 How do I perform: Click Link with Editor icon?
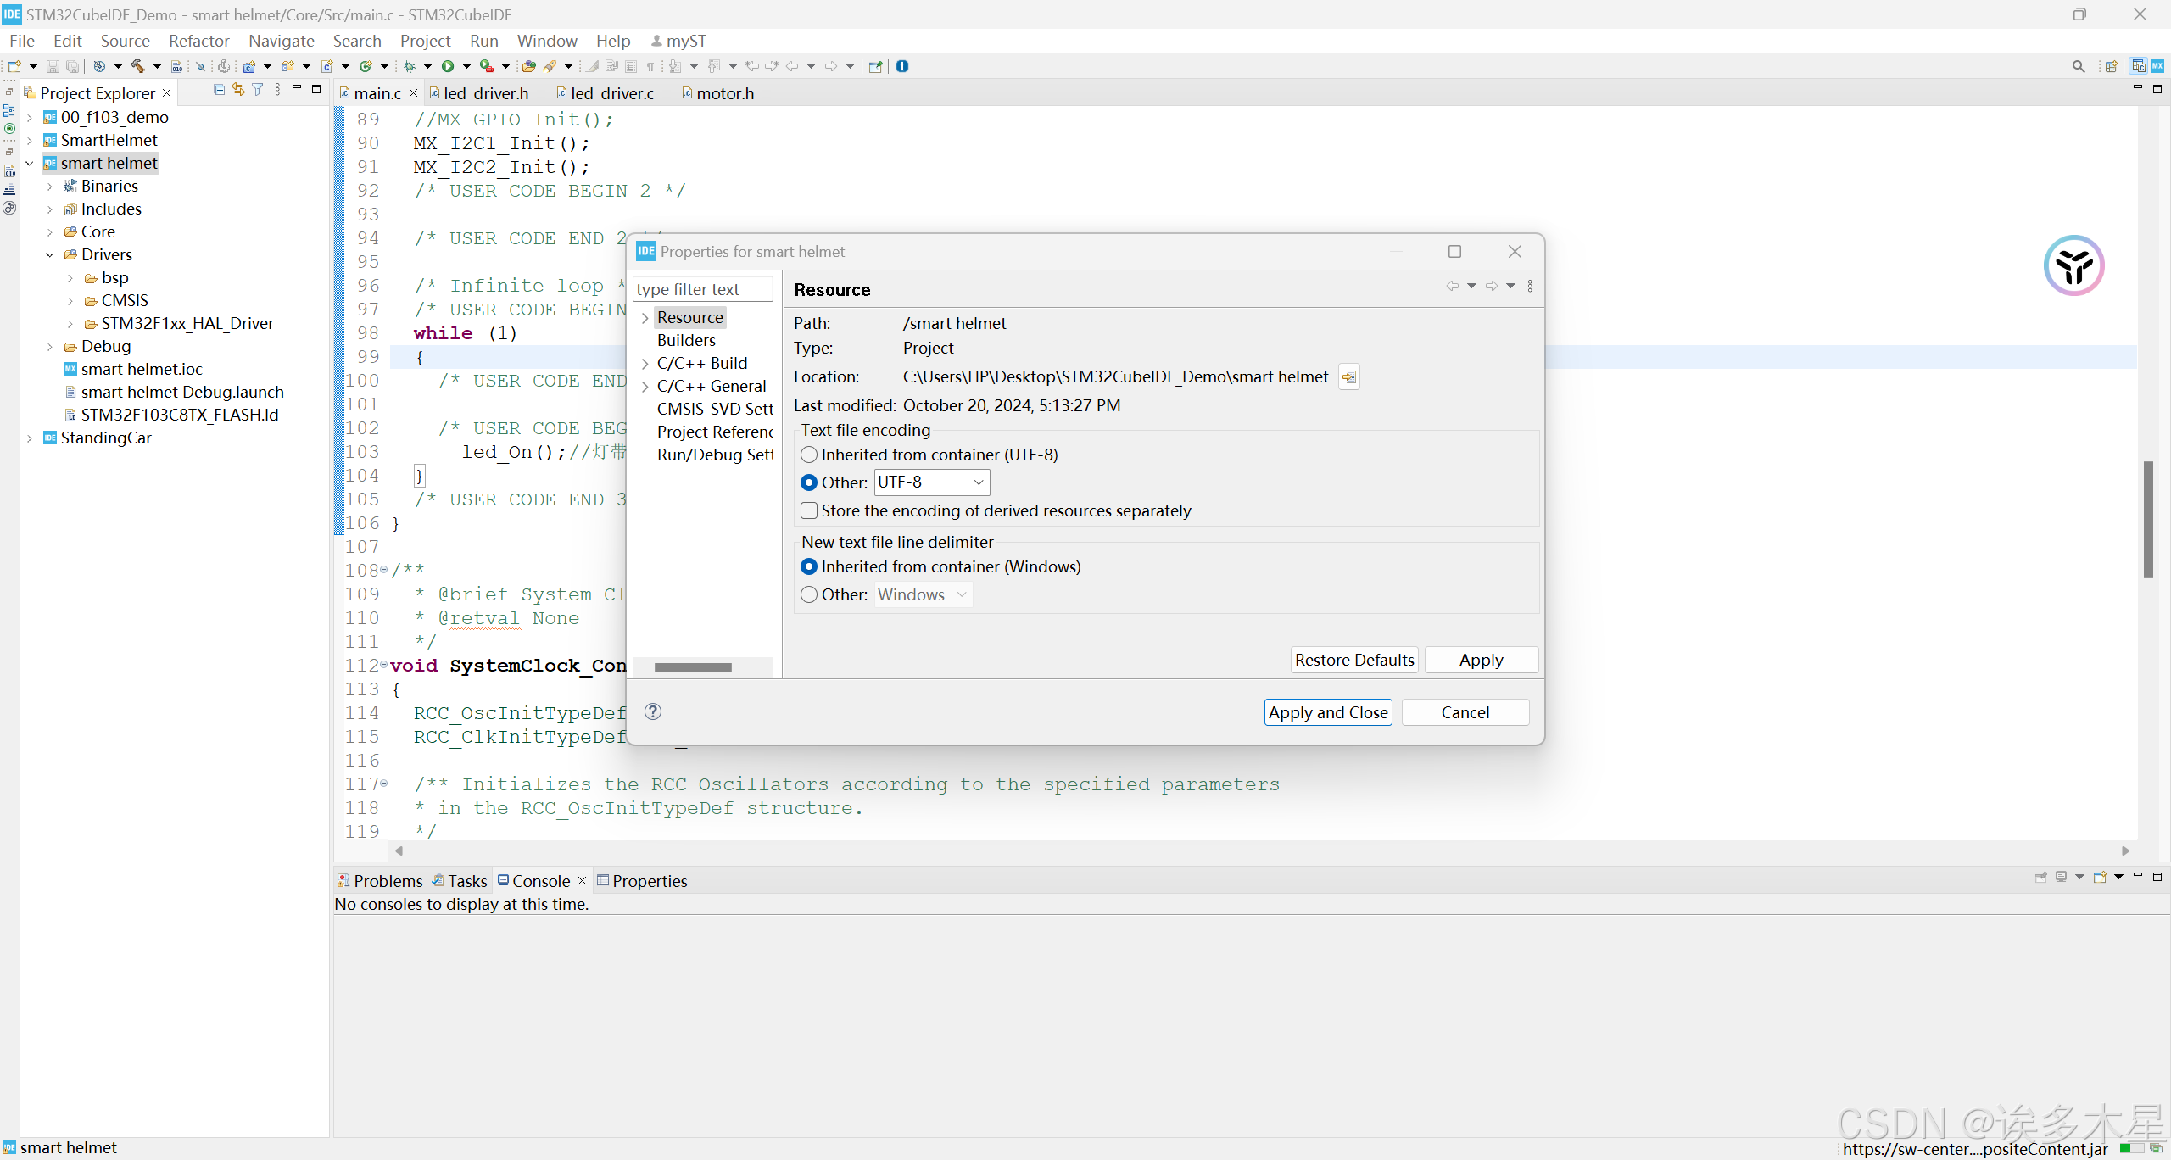[238, 90]
